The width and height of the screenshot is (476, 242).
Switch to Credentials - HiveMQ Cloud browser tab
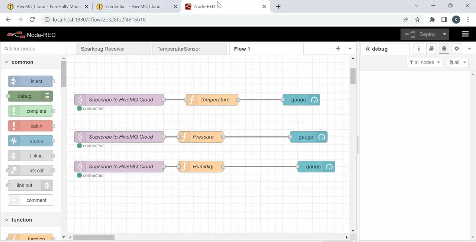click(x=137, y=6)
